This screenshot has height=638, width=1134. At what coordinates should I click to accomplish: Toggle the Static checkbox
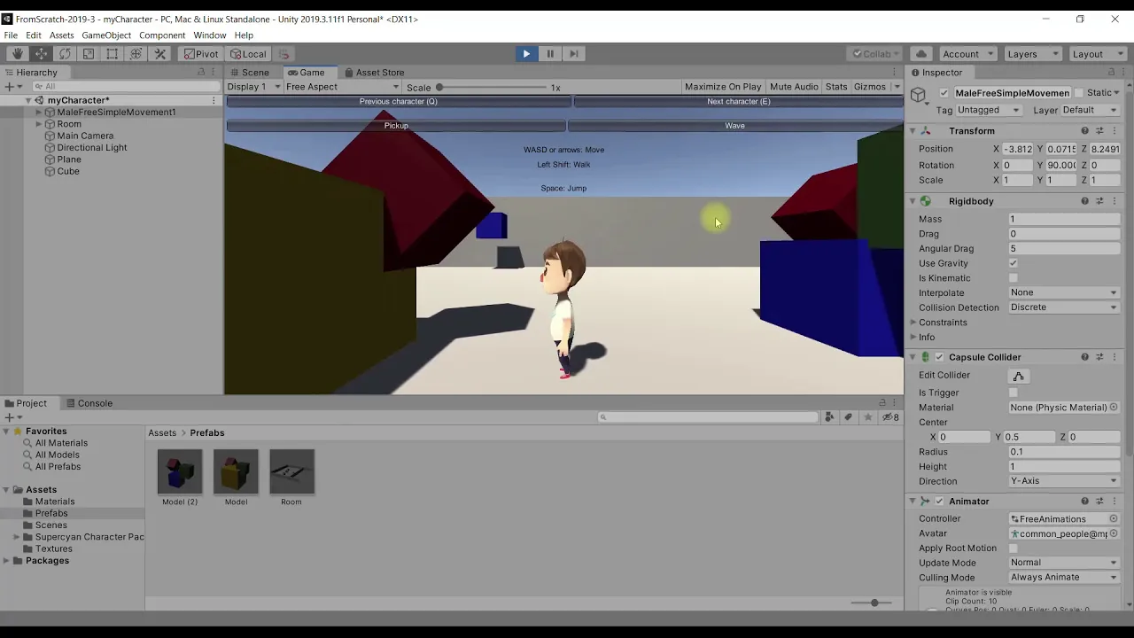tap(1078, 93)
